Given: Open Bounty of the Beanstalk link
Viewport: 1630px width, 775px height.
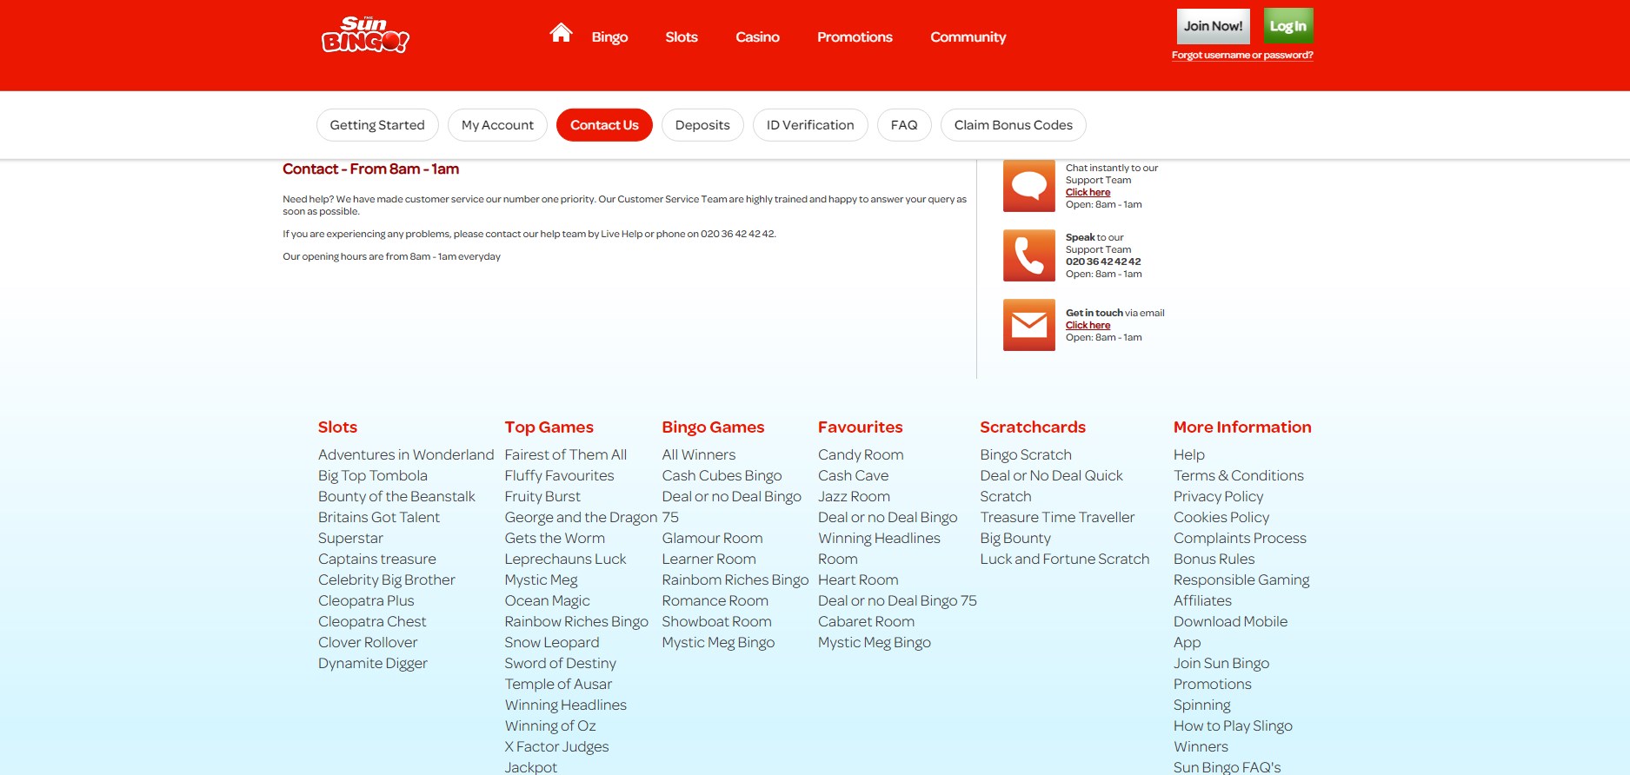Looking at the screenshot, I should (396, 496).
